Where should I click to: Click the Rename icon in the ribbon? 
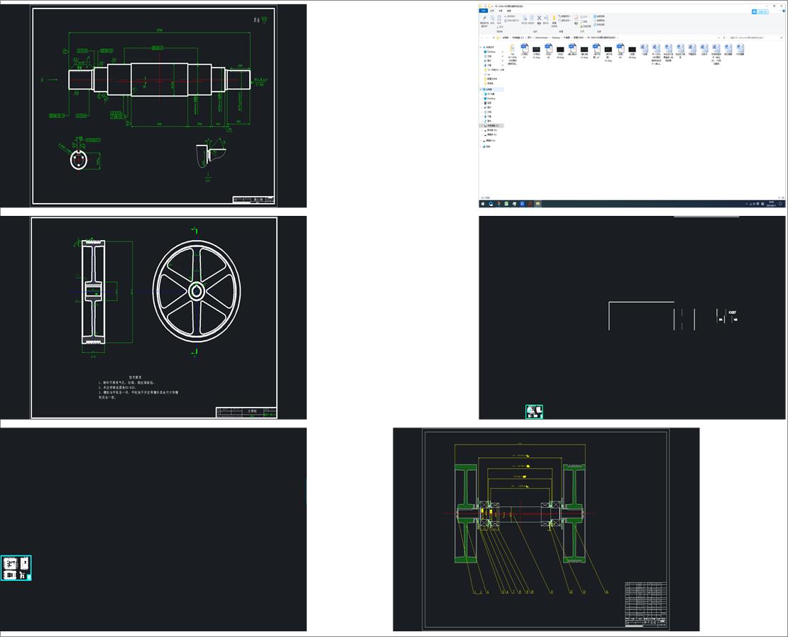click(x=546, y=18)
